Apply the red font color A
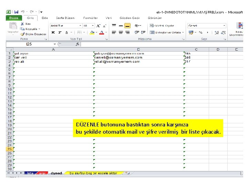Viewport: 248px width, 186px height. pyautogui.click(x=102, y=33)
